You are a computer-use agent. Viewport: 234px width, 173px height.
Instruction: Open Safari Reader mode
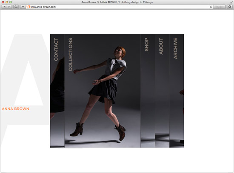pyautogui.click(x=219, y=7)
